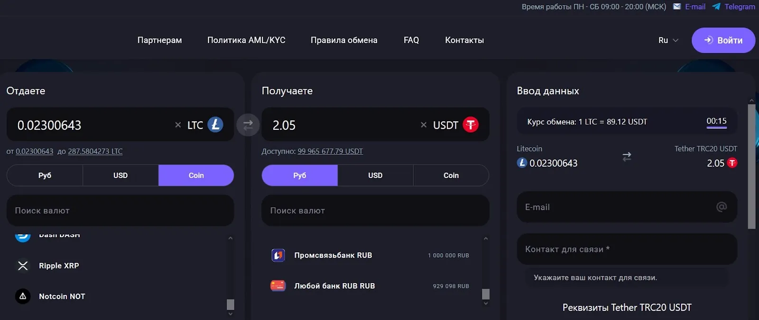Clear the USDT amount with the X
The height and width of the screenshot is (320, 759).
coord(424,125)
